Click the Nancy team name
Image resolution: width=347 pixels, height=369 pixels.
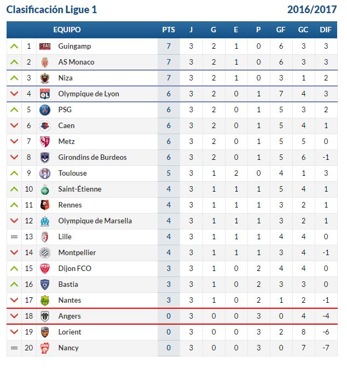(x=68, y=348)
